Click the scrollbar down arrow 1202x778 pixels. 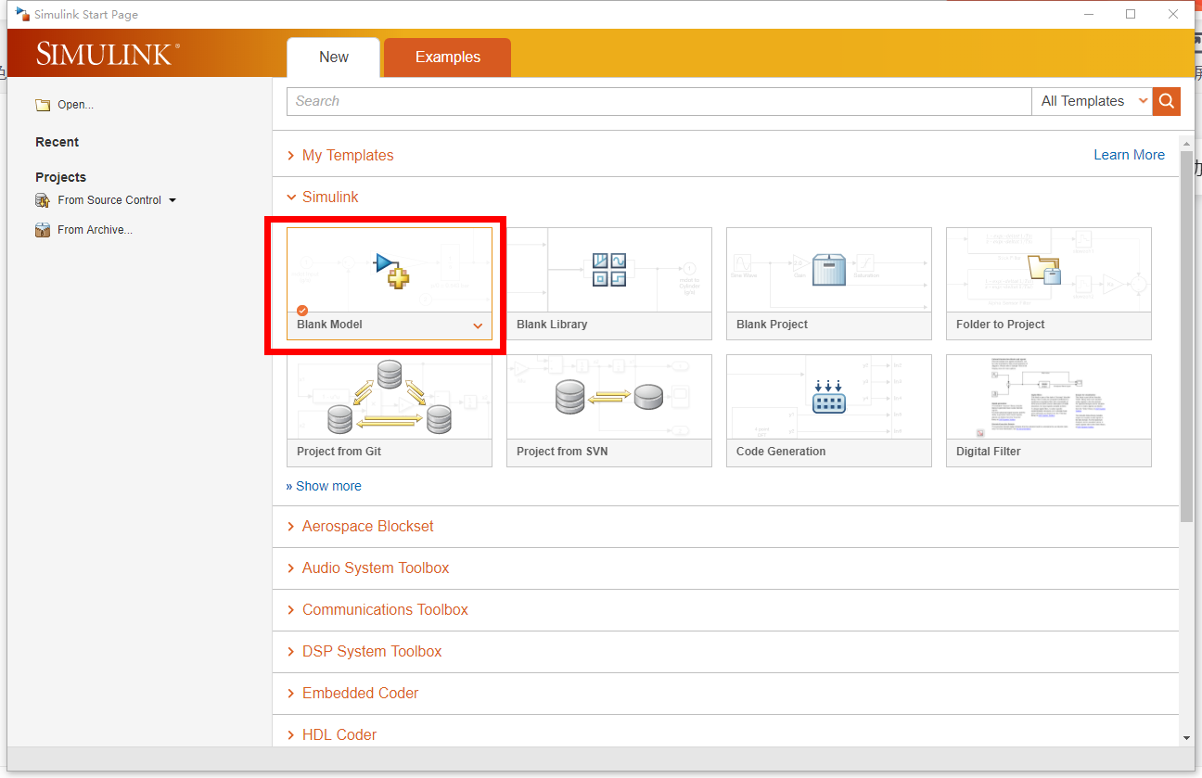(1186, 737)
